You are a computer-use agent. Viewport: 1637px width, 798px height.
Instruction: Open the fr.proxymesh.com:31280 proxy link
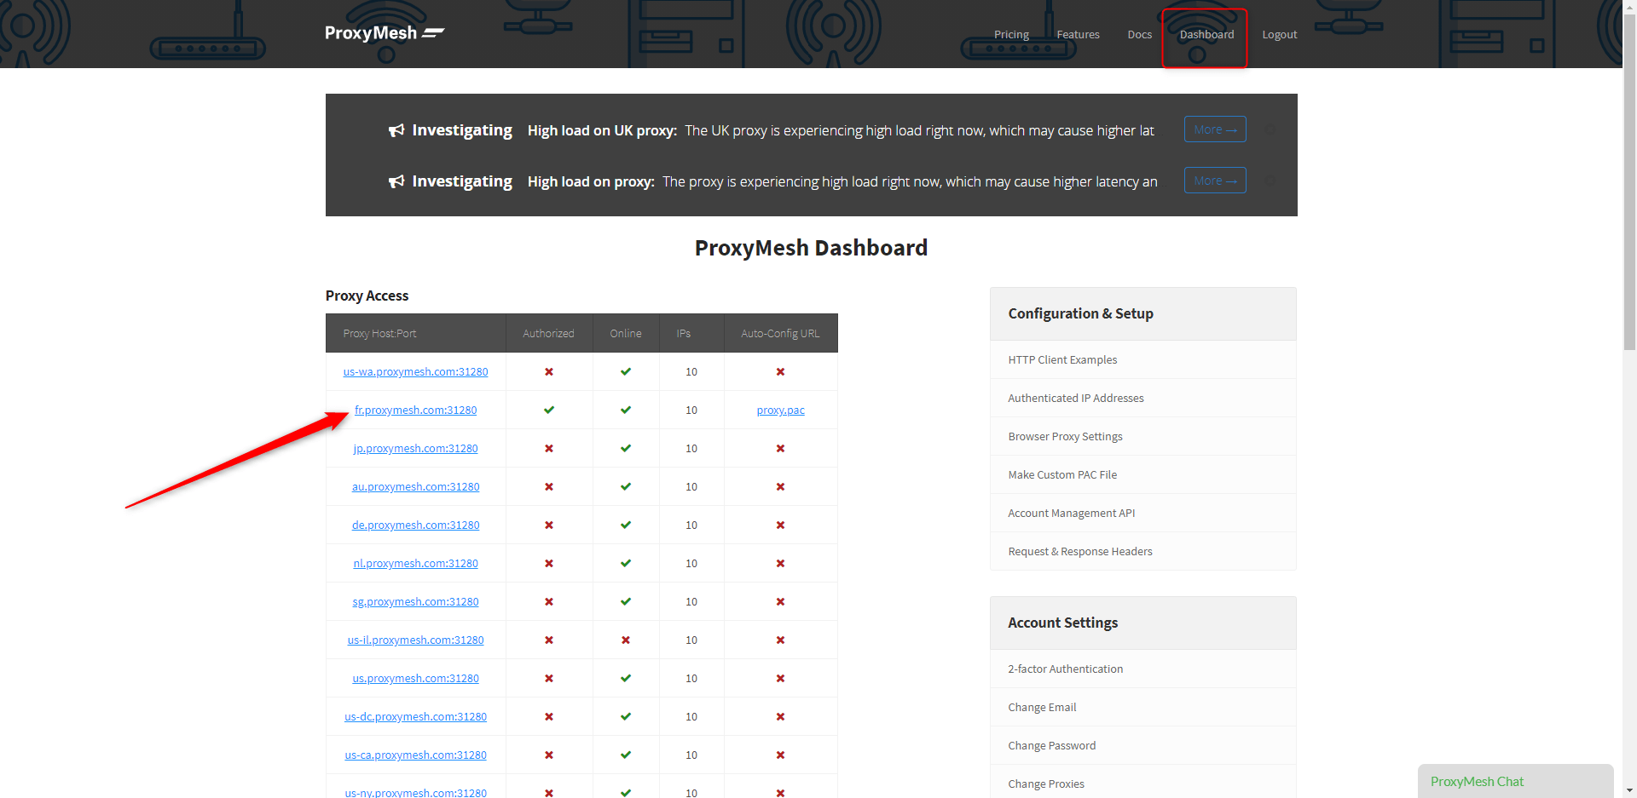pos(415,410)
